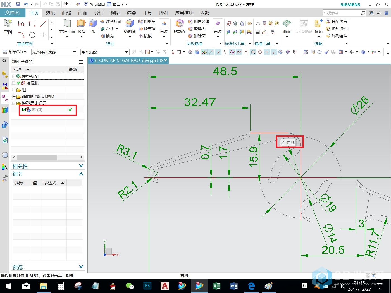Click 切换窗口 button in title bar

click(x=94, y=4)
